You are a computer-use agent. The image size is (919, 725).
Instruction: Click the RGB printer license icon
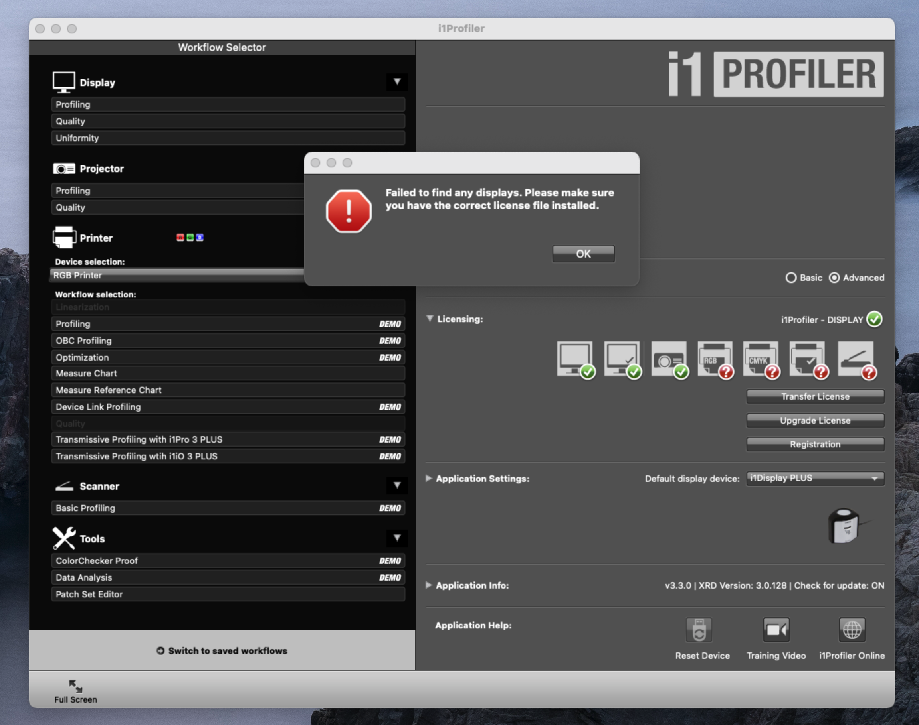[715, 359]
